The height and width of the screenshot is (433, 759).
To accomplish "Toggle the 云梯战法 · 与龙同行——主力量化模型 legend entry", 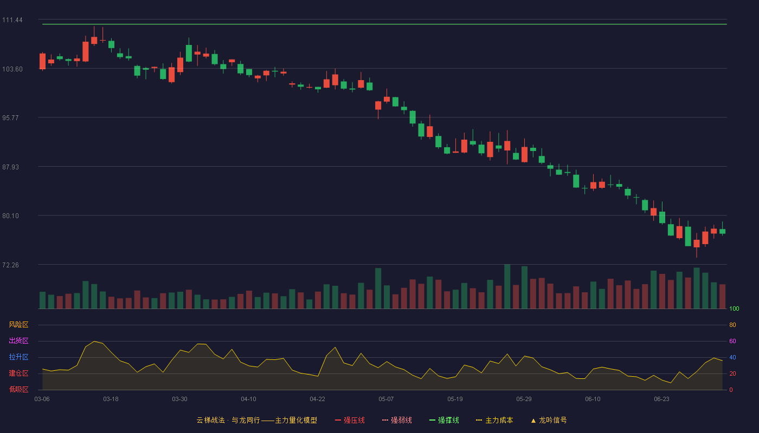I will click(x=256, y=420).
